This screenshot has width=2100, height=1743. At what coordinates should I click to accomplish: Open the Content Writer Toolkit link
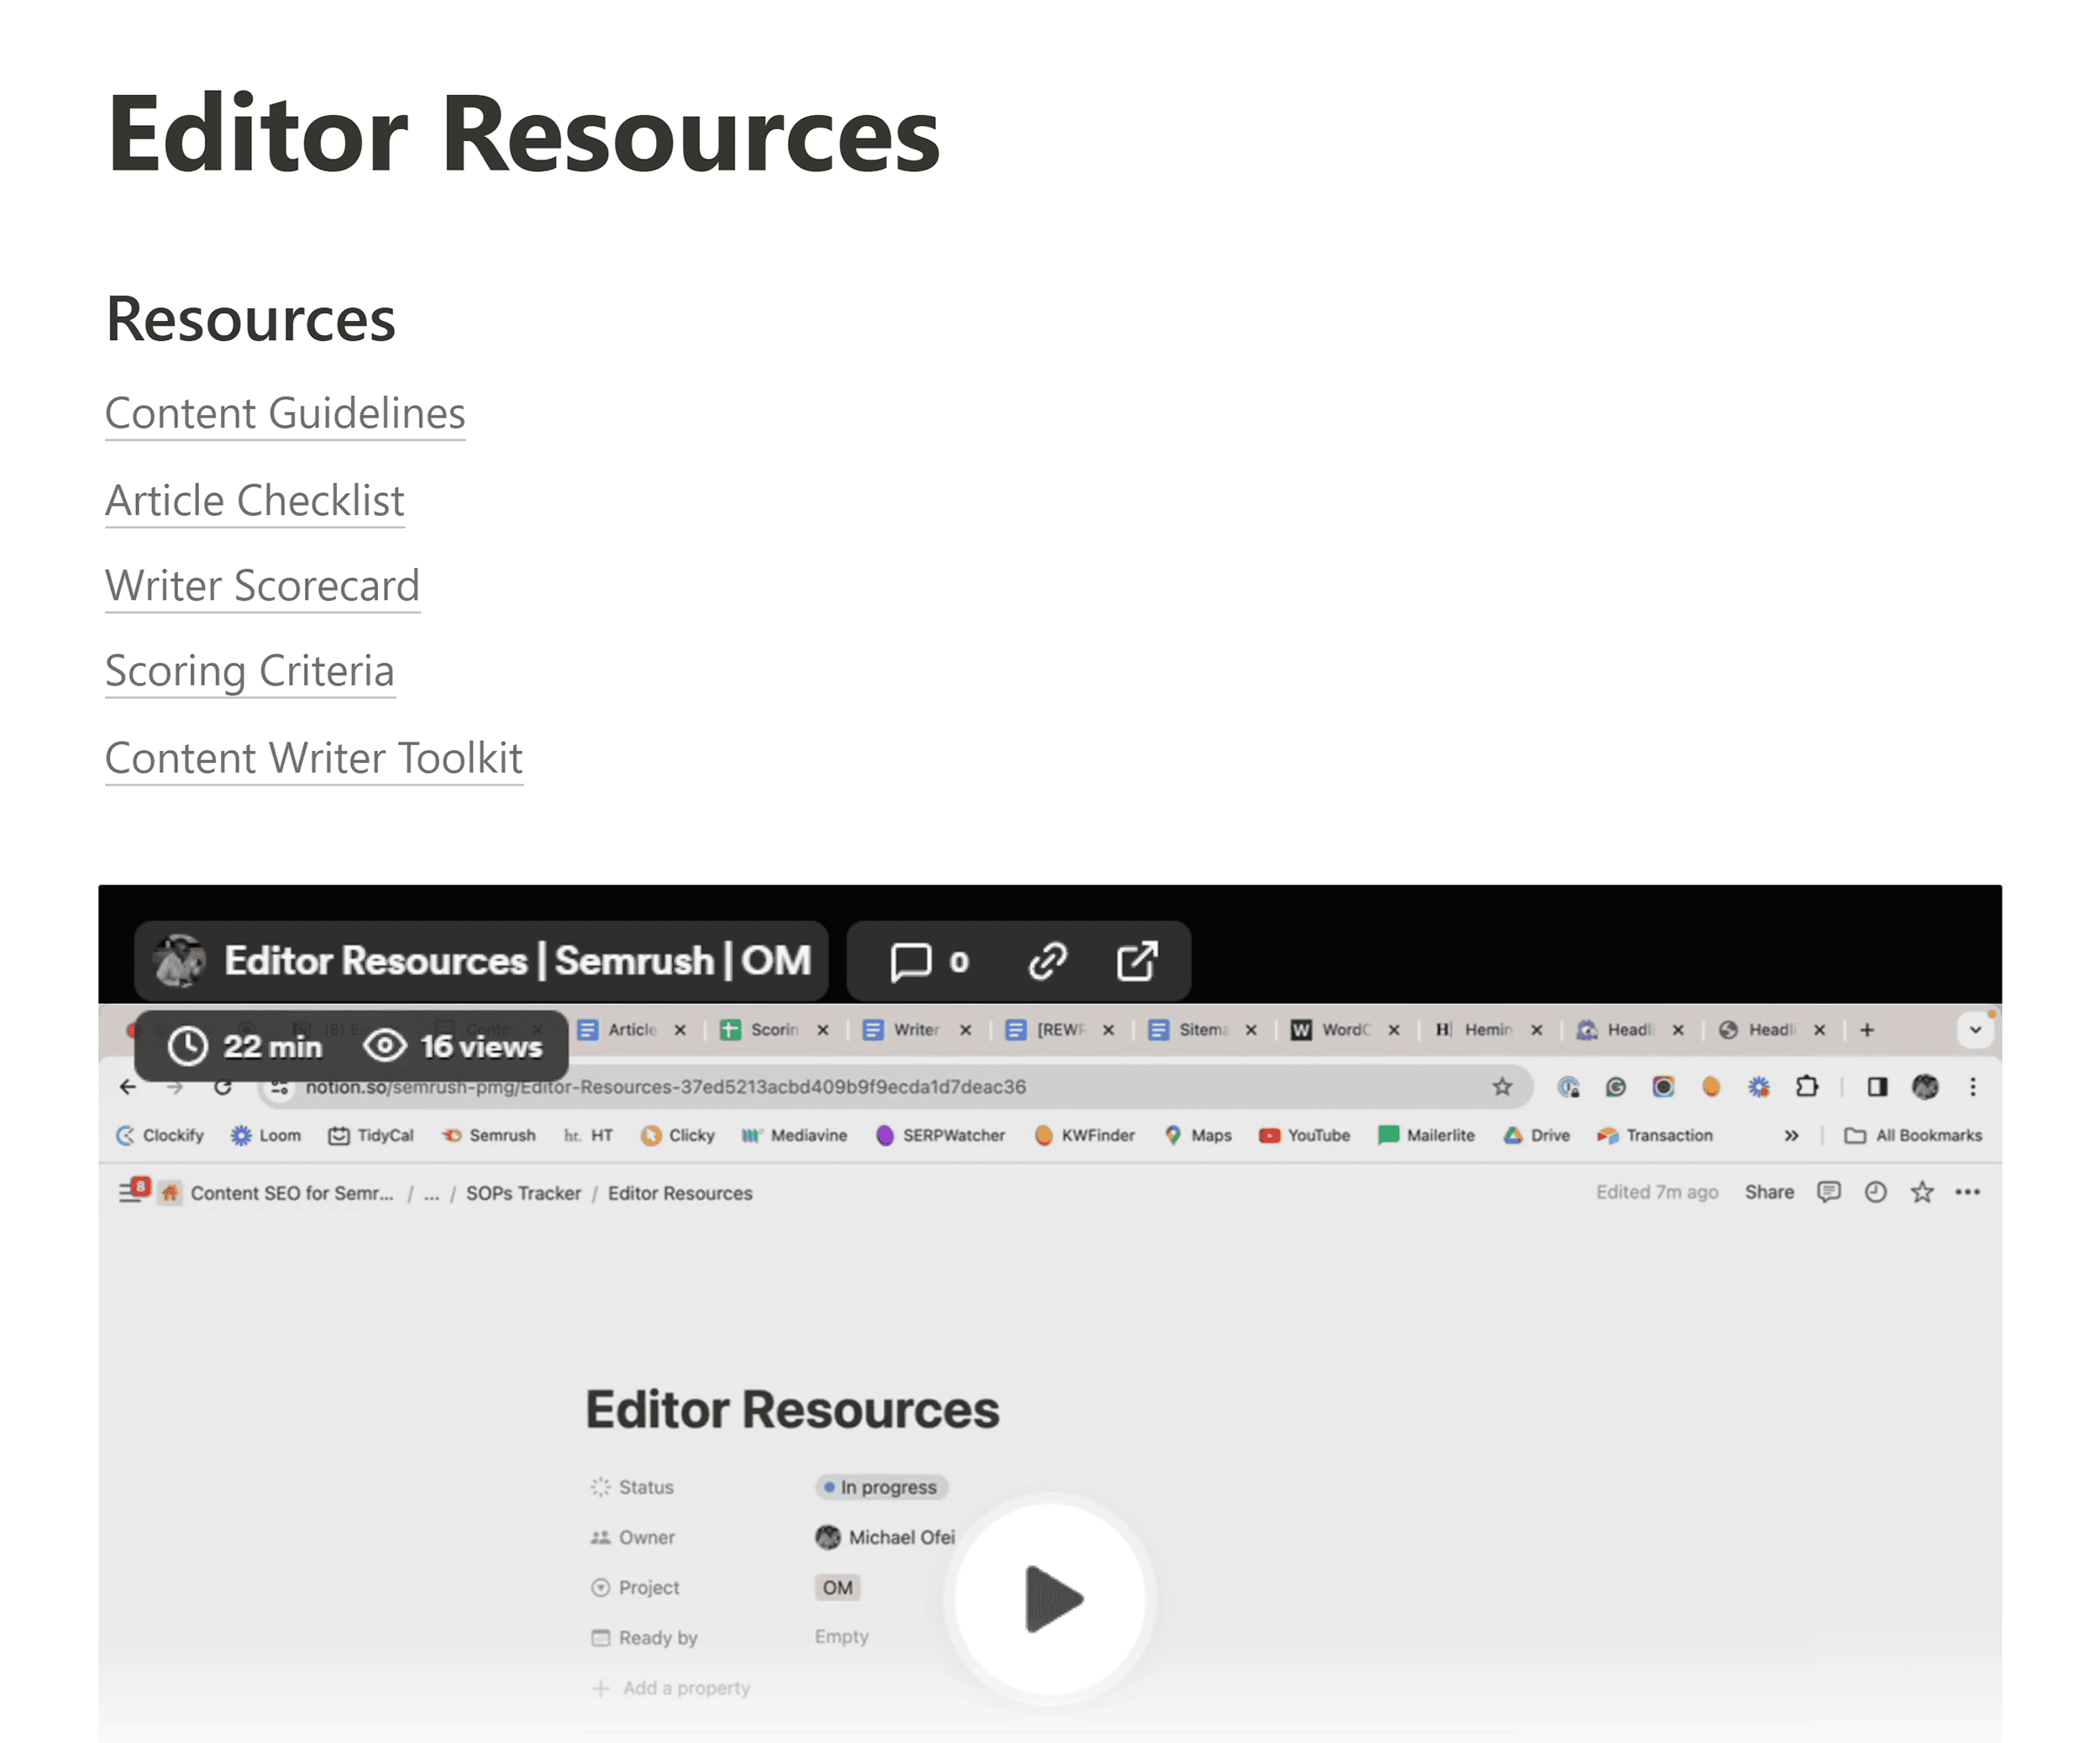coord(314,758)
